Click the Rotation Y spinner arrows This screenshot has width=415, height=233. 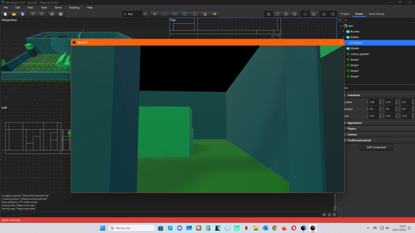pos(397,109)
